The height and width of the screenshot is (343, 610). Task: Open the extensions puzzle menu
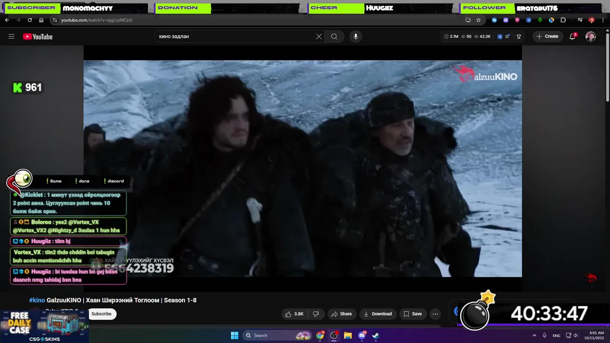click(563, 20)
